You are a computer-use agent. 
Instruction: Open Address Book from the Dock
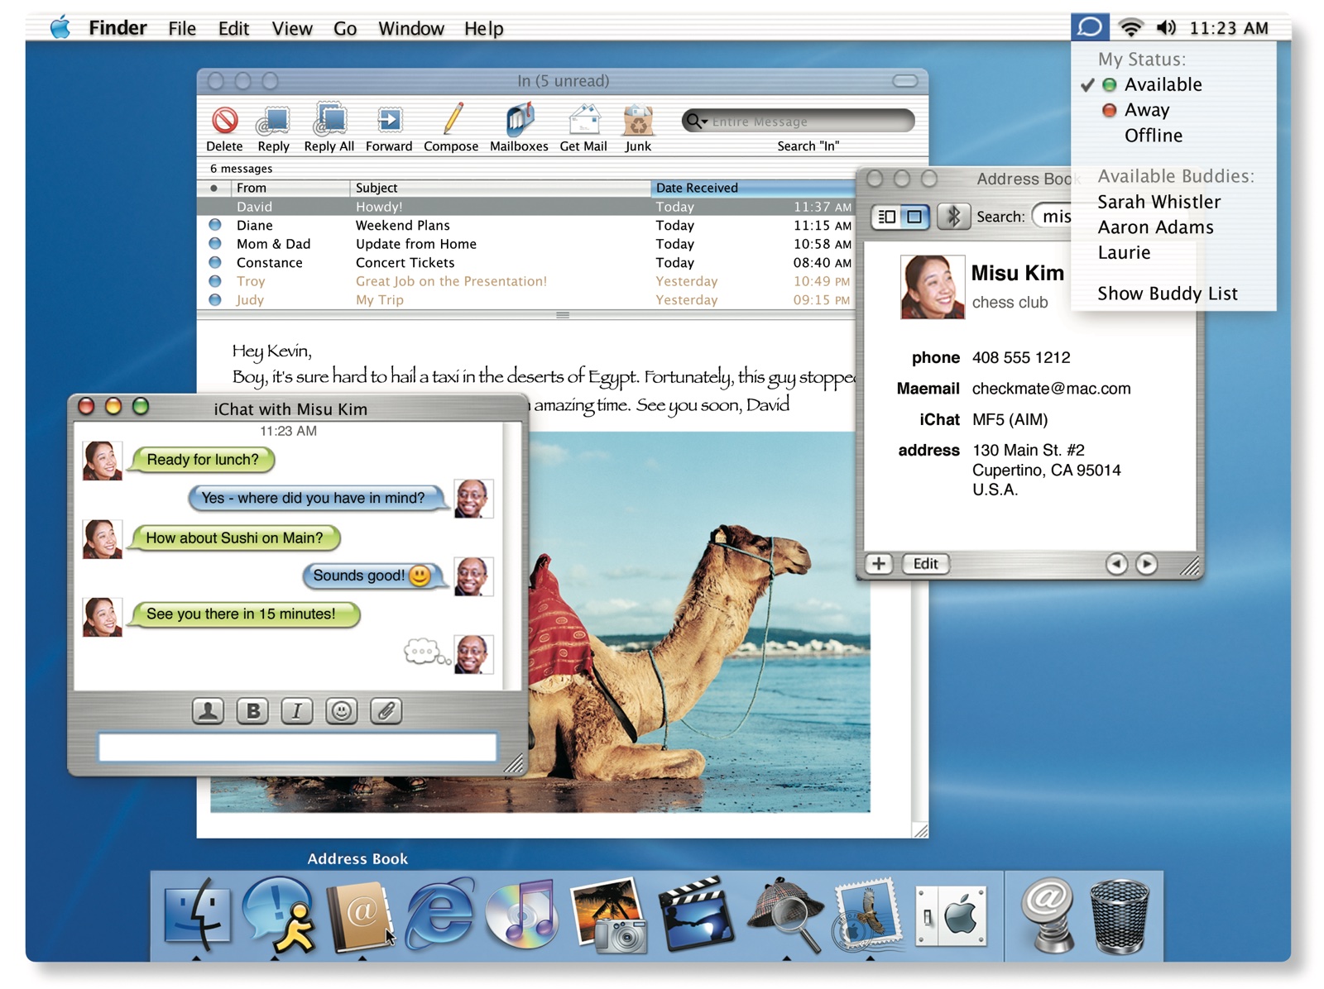(x=360, y=916)
